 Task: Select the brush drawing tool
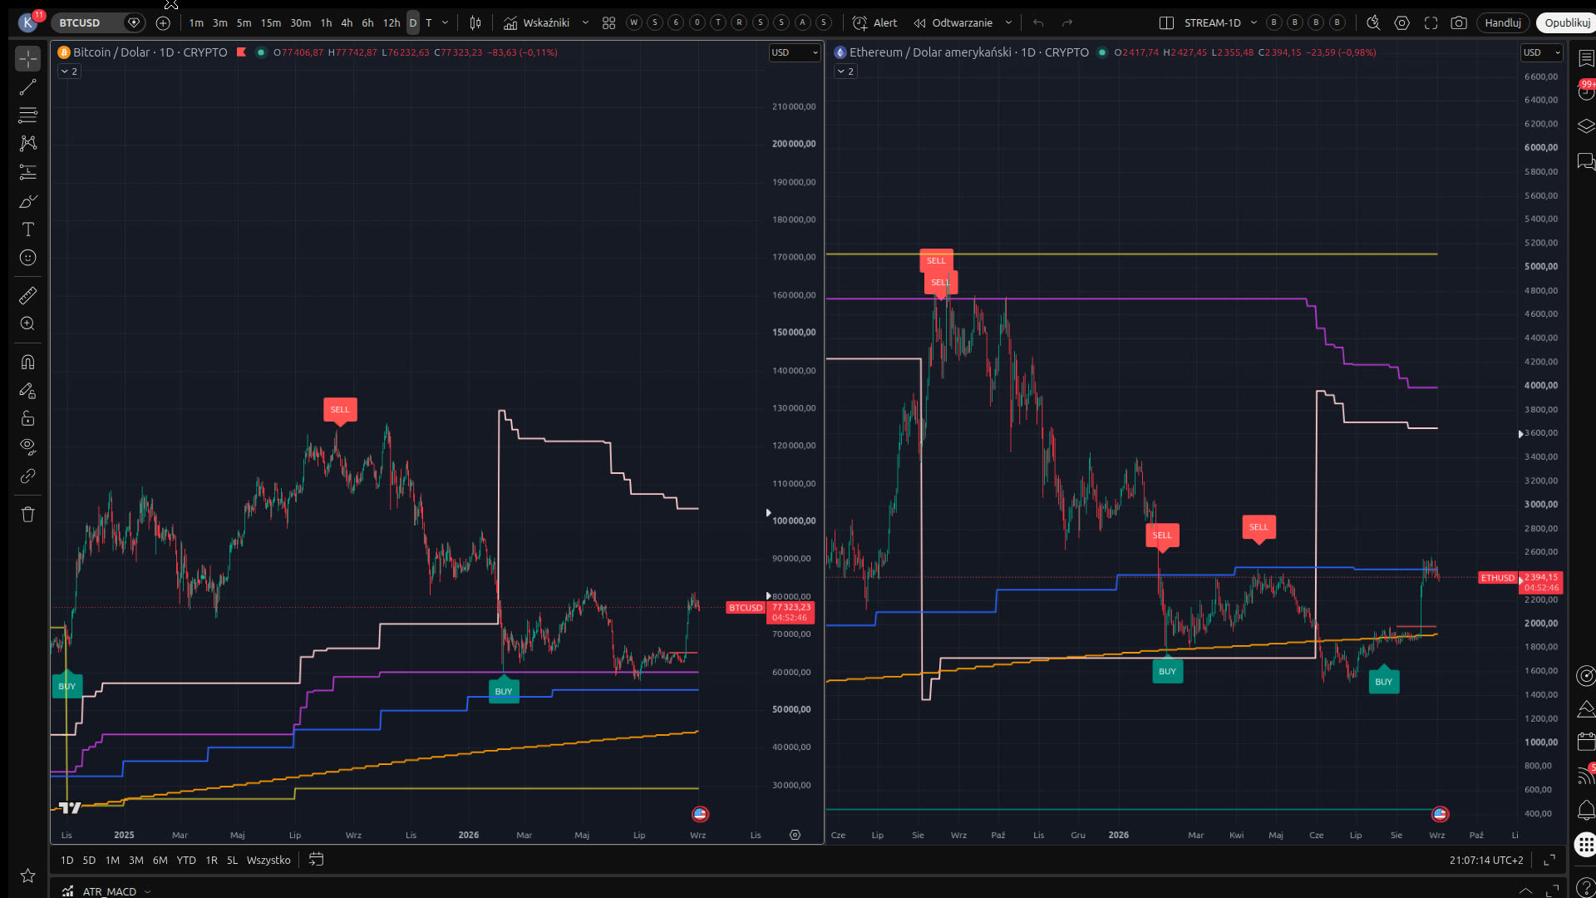point(27,201)
